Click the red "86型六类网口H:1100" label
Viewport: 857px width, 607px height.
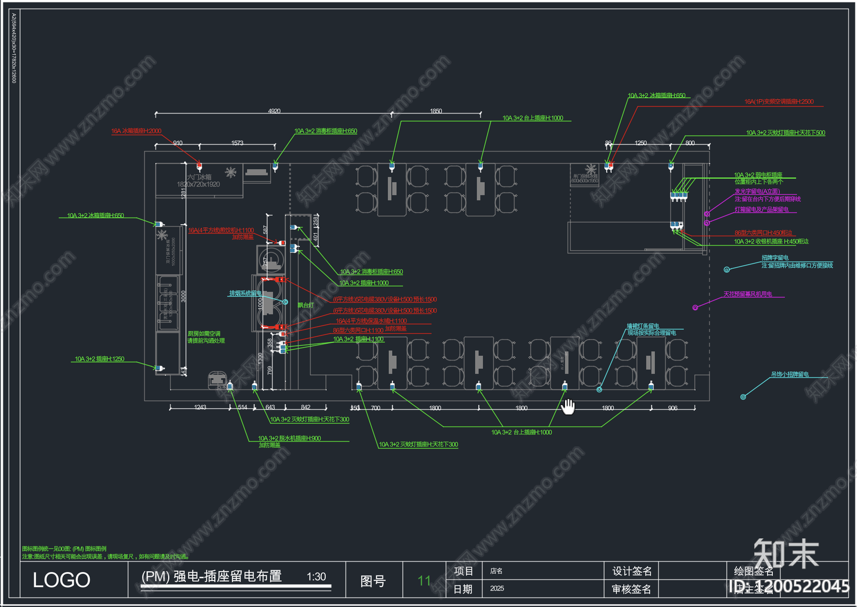click(x=358, y=330)
